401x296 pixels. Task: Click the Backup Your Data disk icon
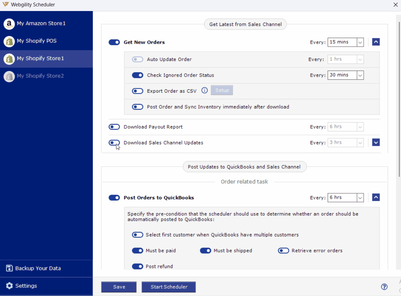click(9, 268)
